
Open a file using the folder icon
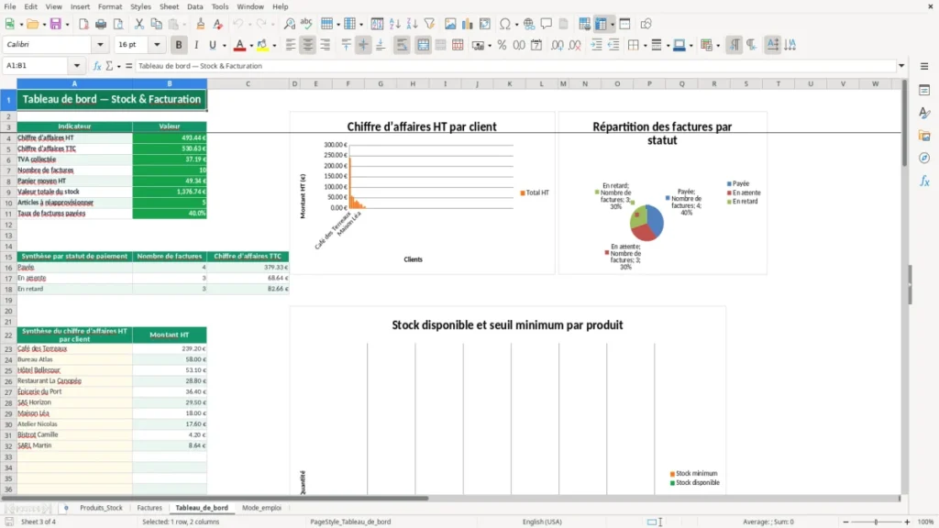[32, 24]
